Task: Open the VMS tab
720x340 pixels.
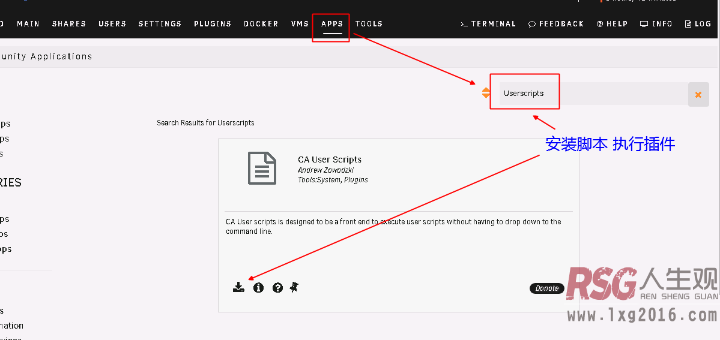Action: tap(300, 24)
